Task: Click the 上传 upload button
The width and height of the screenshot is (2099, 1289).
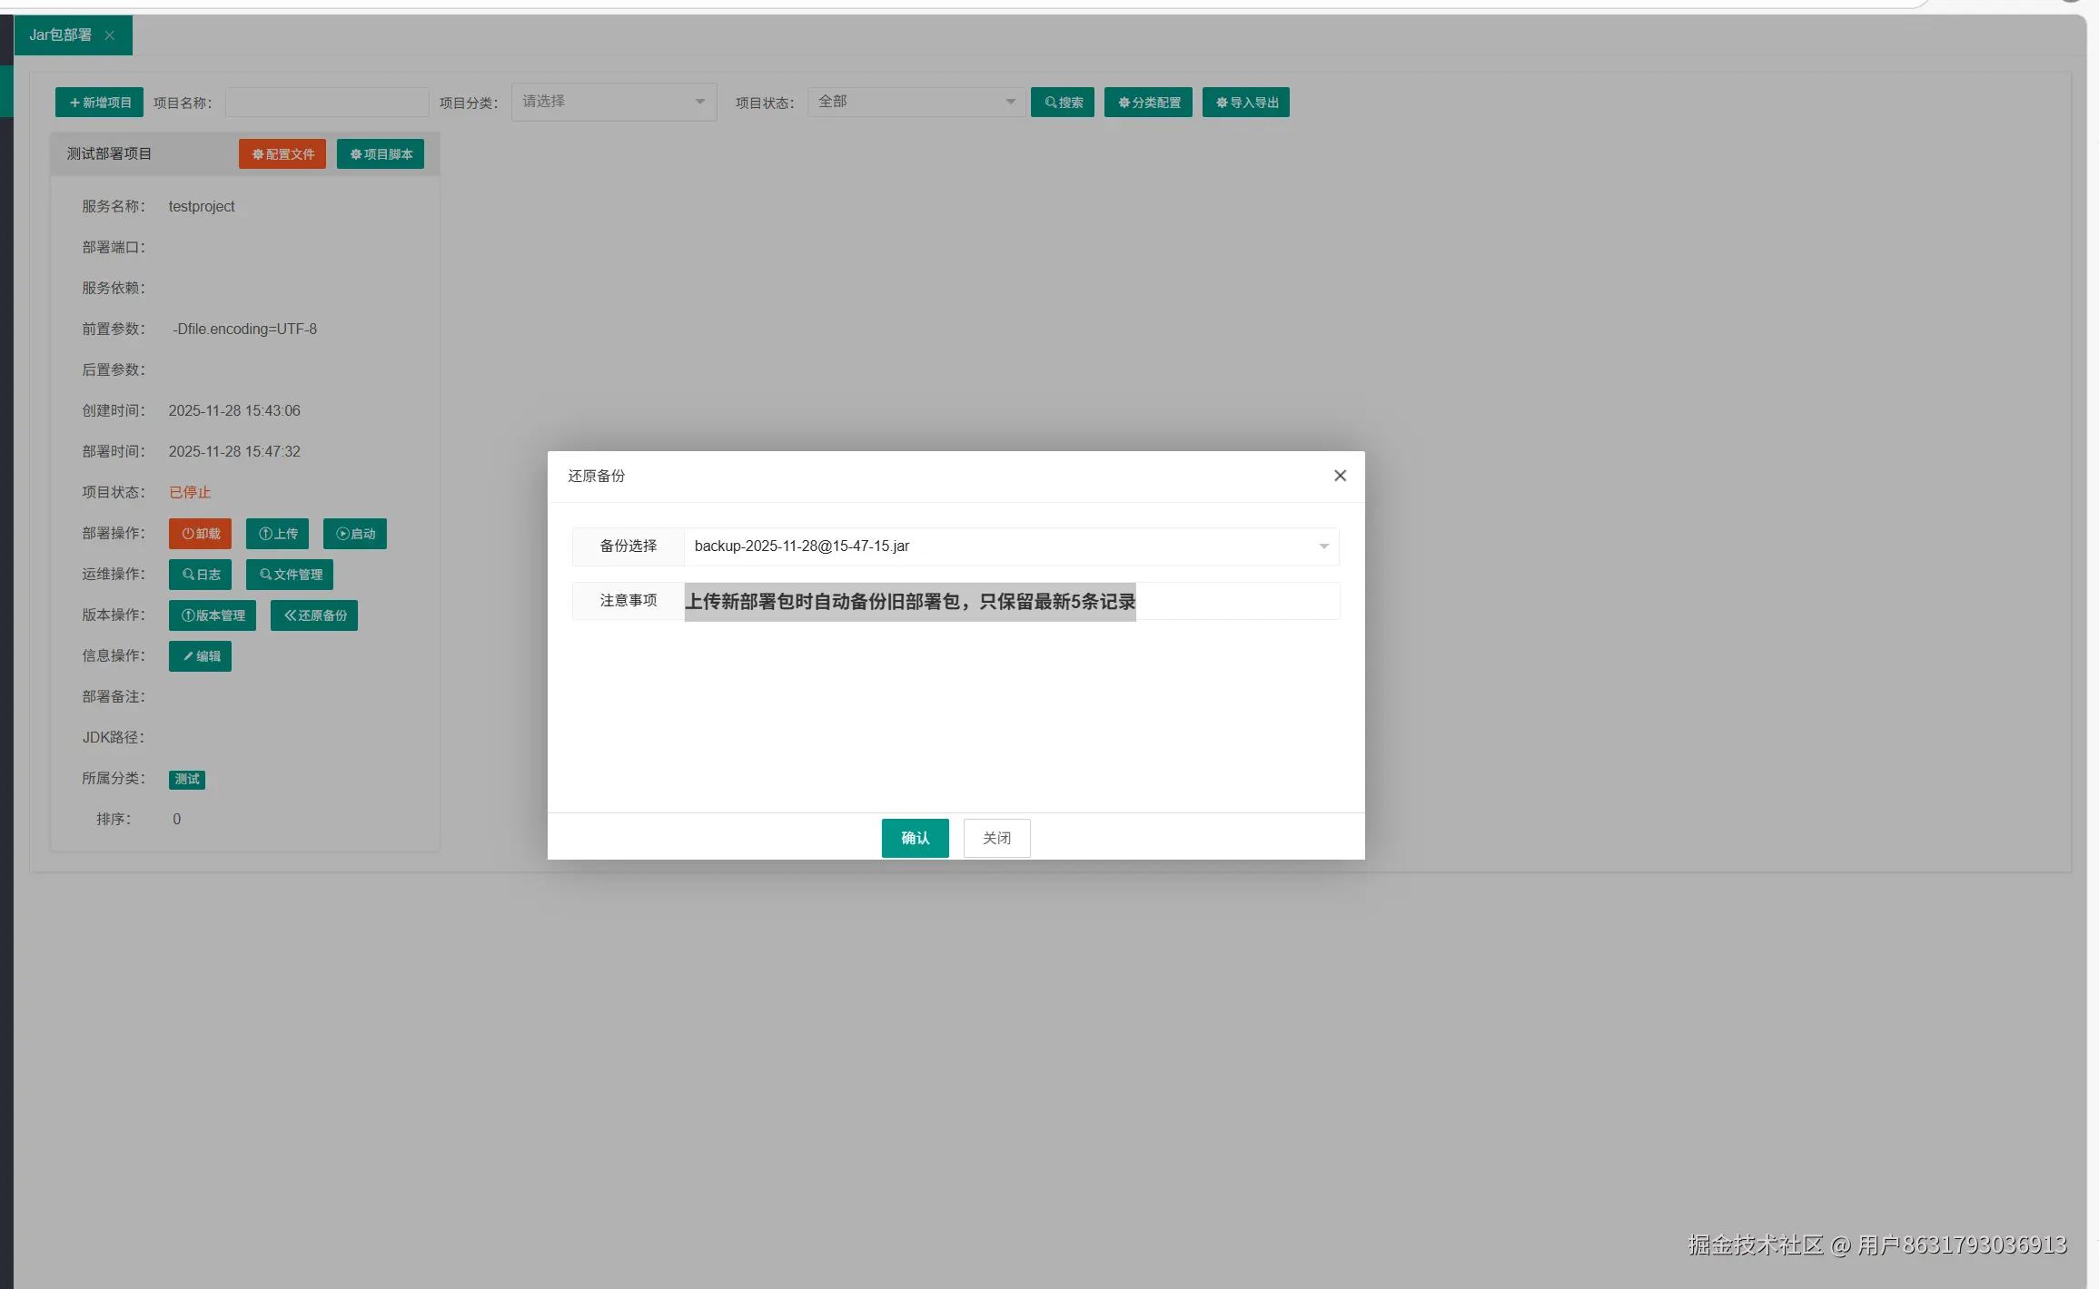Action: (277, 534)
